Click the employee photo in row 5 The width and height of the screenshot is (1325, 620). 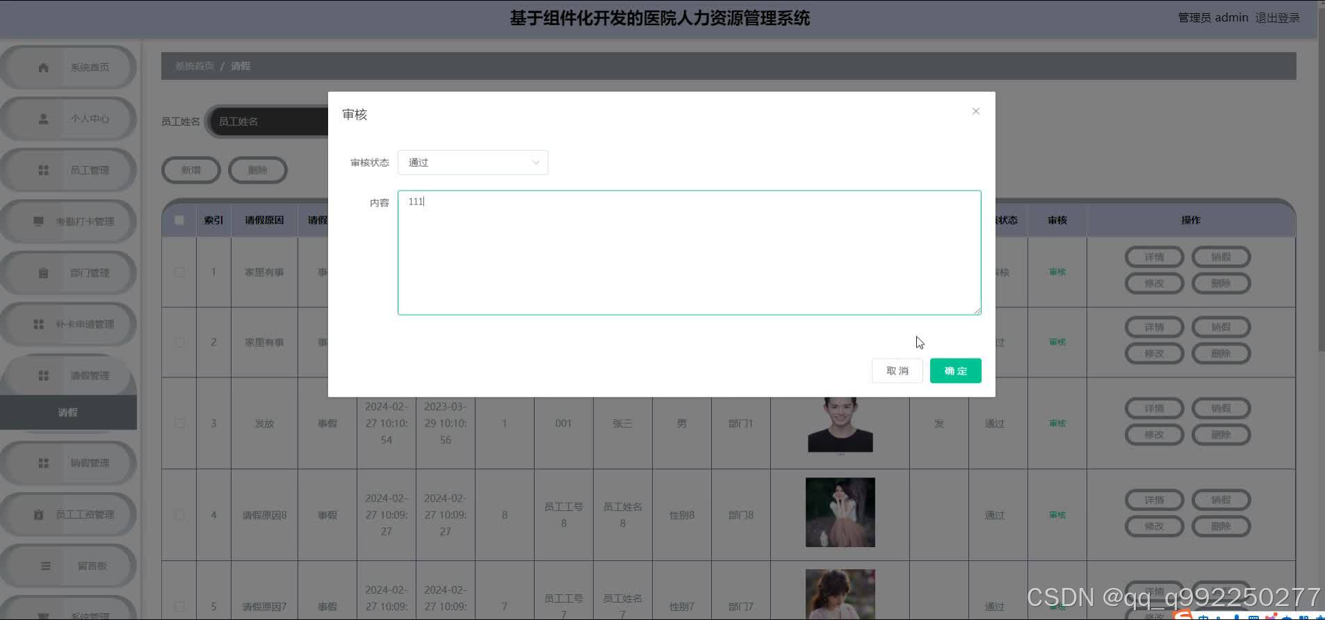point(840,594)
